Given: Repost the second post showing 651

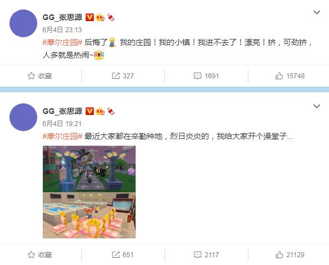Looking at the screenshot, I should pyautogui.click(x=123, y=254).
